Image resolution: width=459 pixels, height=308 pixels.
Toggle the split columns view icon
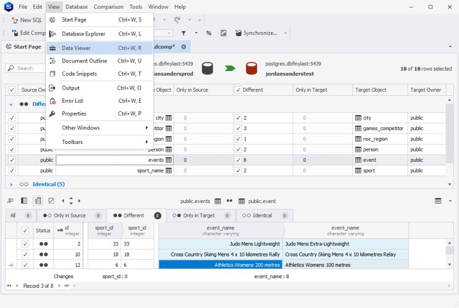coord(24,201)
